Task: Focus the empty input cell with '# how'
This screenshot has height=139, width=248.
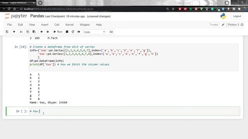Action: pos(134,111)
